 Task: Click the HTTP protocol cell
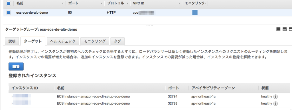pyautogui.click(x=111, y=13)
